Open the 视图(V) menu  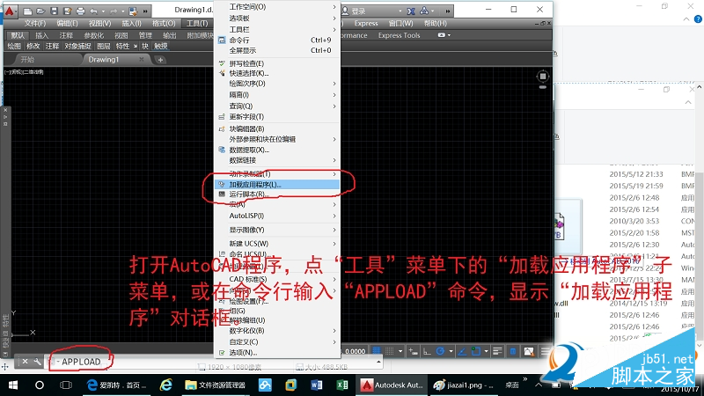point(99,24)
